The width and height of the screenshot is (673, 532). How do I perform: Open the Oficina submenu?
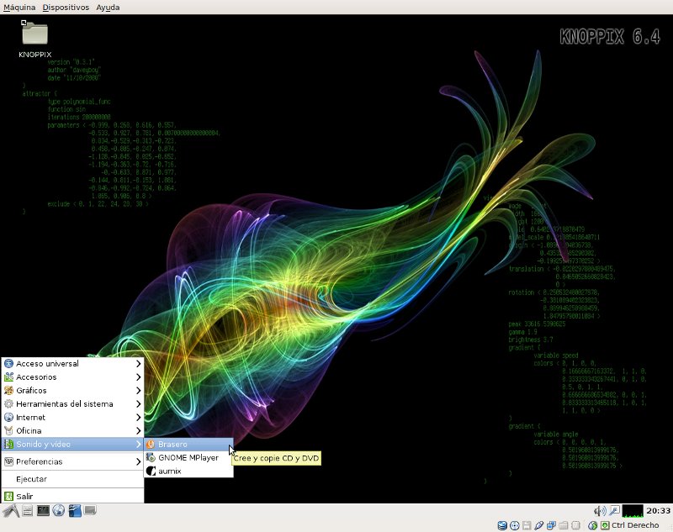click(x=72, y=431)
